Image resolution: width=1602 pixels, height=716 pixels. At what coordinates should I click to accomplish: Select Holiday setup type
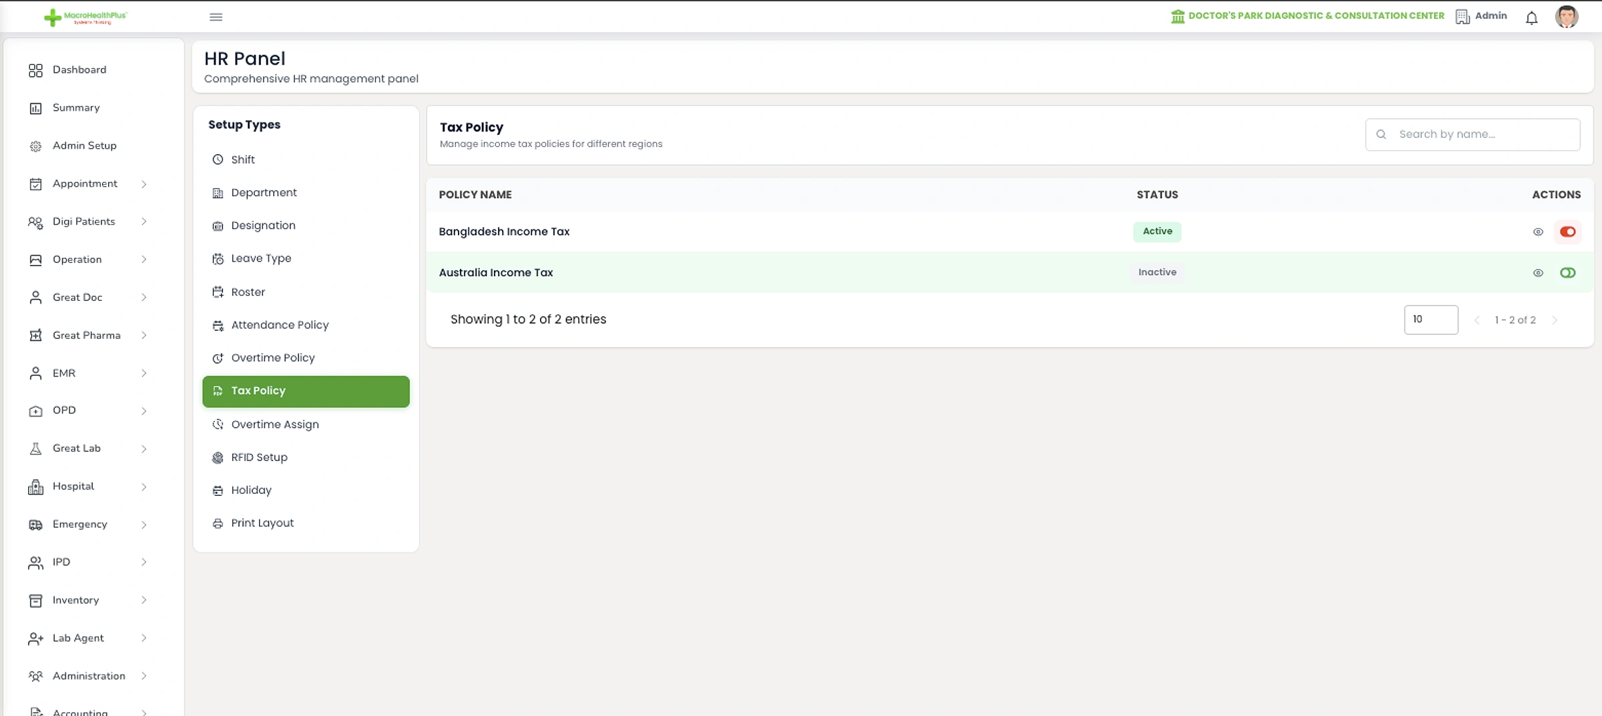pos(306,490)
